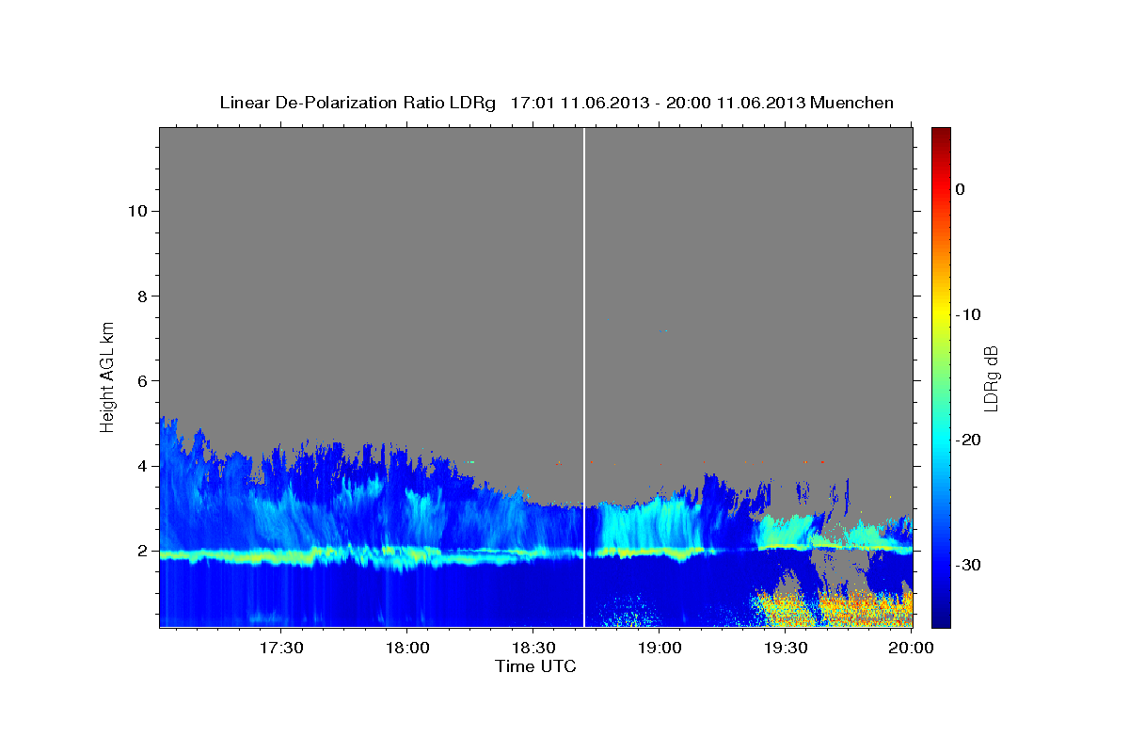This screenshot has height=753, width=1129.
Task: Click the 20:00 time tick label
Action: [911, 648]
